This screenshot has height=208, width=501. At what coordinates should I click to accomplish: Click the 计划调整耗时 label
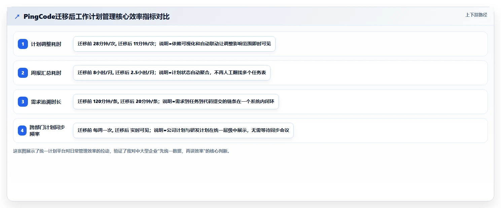tap(46, 44)
